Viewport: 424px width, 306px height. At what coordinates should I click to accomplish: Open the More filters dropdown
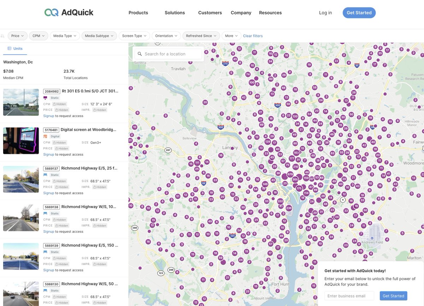(x=231, y=36)
